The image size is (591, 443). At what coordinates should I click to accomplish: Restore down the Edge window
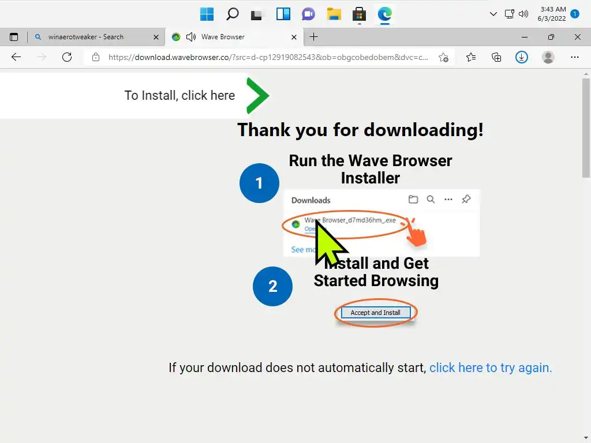pos(551,37)
